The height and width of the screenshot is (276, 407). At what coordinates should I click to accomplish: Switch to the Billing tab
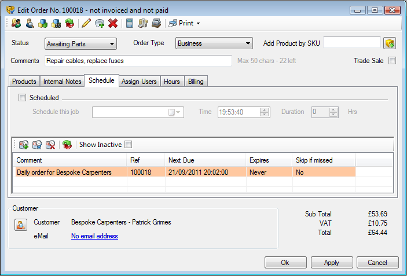pyautogui.click(x=196, y=82)
